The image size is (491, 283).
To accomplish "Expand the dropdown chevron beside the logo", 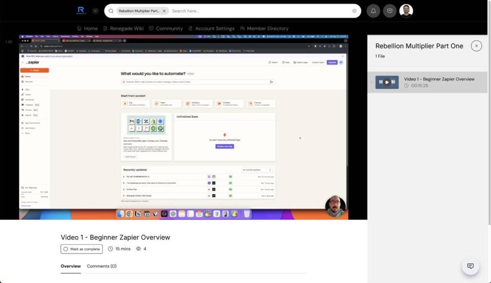I will point(95,11).
